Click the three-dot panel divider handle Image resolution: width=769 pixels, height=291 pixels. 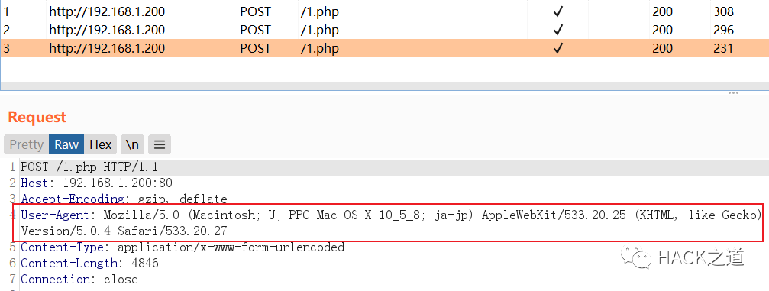(733, 92)
